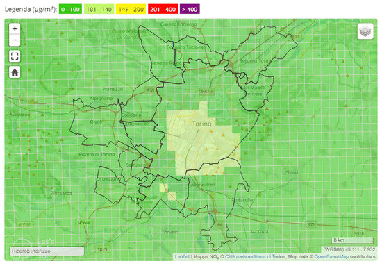The width and height of the screenshot is (382, 266).
Task: Click the Piossasco town label
Action: (61, 193)
